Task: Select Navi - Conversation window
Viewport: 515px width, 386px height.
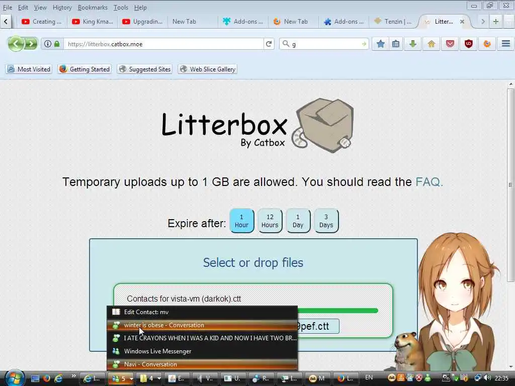Action: pos(202,364)
